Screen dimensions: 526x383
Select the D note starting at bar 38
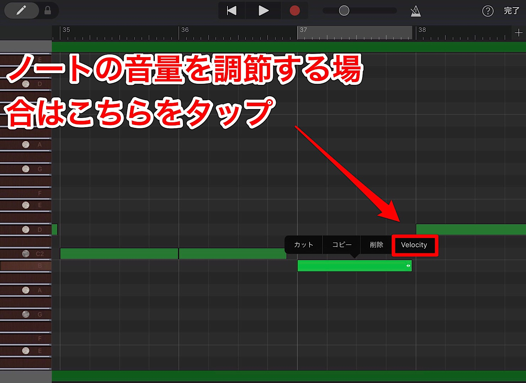(x=471, y=230)
